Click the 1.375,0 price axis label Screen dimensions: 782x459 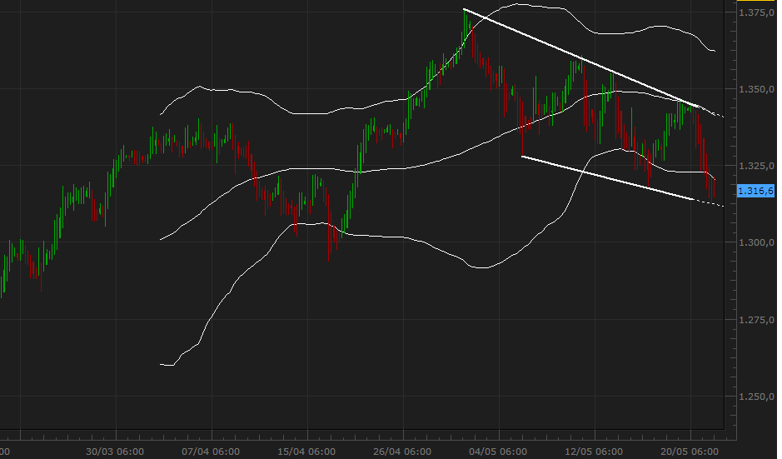(x=756, y=12)
